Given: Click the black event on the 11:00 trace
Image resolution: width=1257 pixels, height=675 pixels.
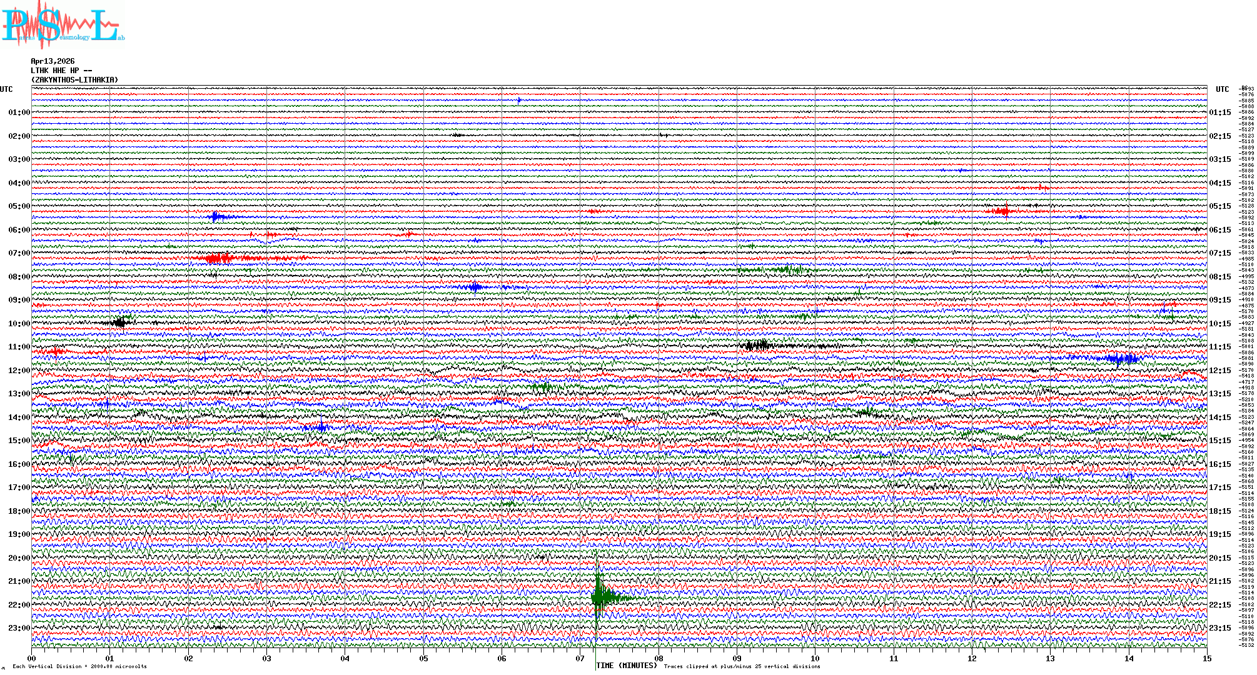Looking at the screenshot, I should (x=758, y=345).
